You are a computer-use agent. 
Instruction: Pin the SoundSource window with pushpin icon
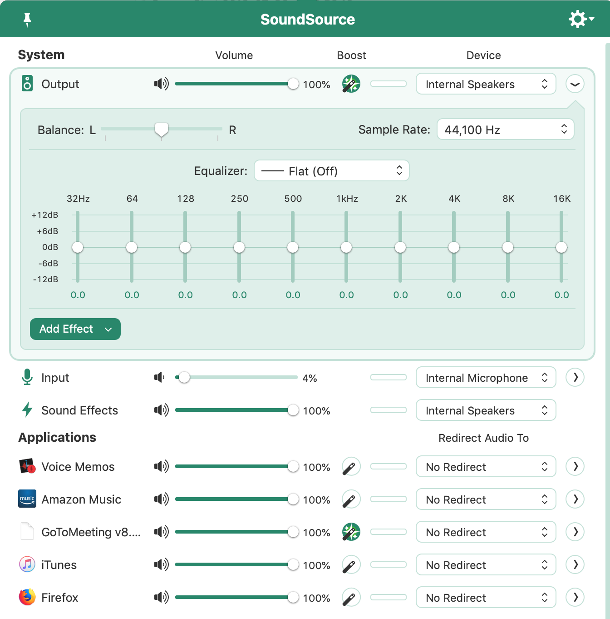coord(27,20)
